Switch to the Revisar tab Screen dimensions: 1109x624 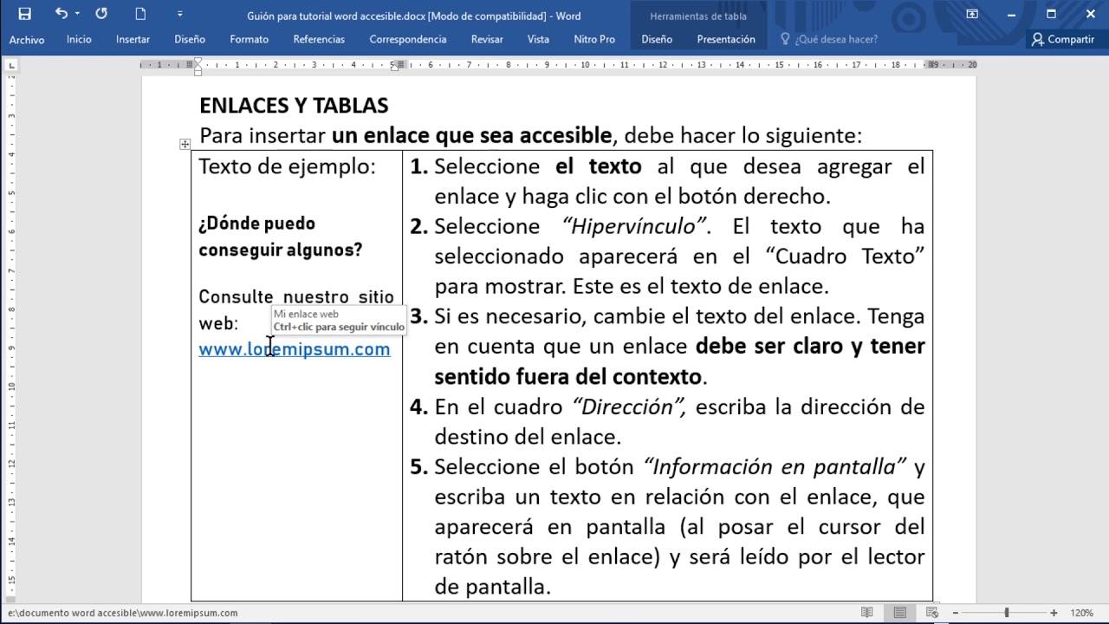click(486, 39)
